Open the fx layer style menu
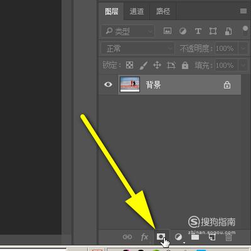251x251 pixels. 144,237
